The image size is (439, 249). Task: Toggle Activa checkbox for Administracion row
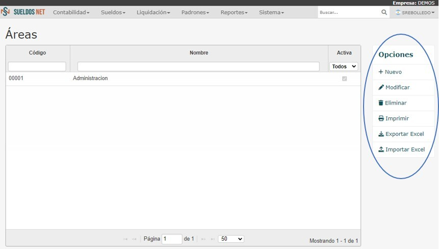point(344,79)
